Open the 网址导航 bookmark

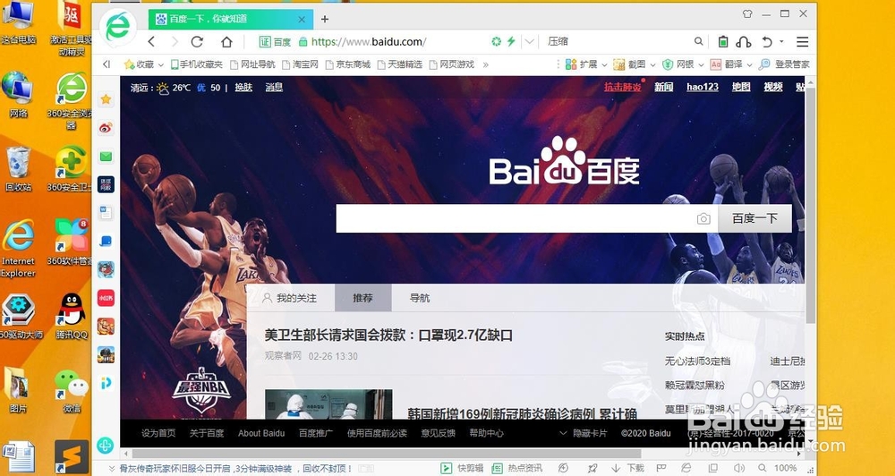252,64
